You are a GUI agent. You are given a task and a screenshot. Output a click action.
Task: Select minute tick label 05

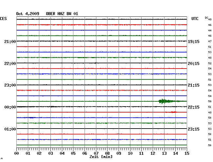[73, 153]
